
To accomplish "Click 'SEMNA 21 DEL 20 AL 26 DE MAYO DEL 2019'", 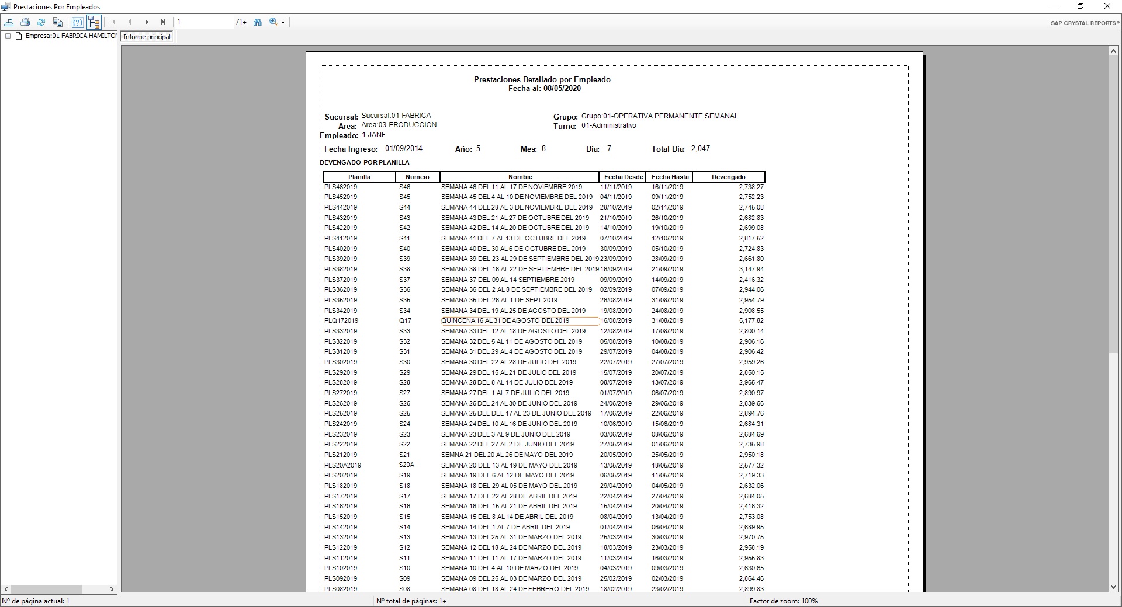I will click(507, 455).
